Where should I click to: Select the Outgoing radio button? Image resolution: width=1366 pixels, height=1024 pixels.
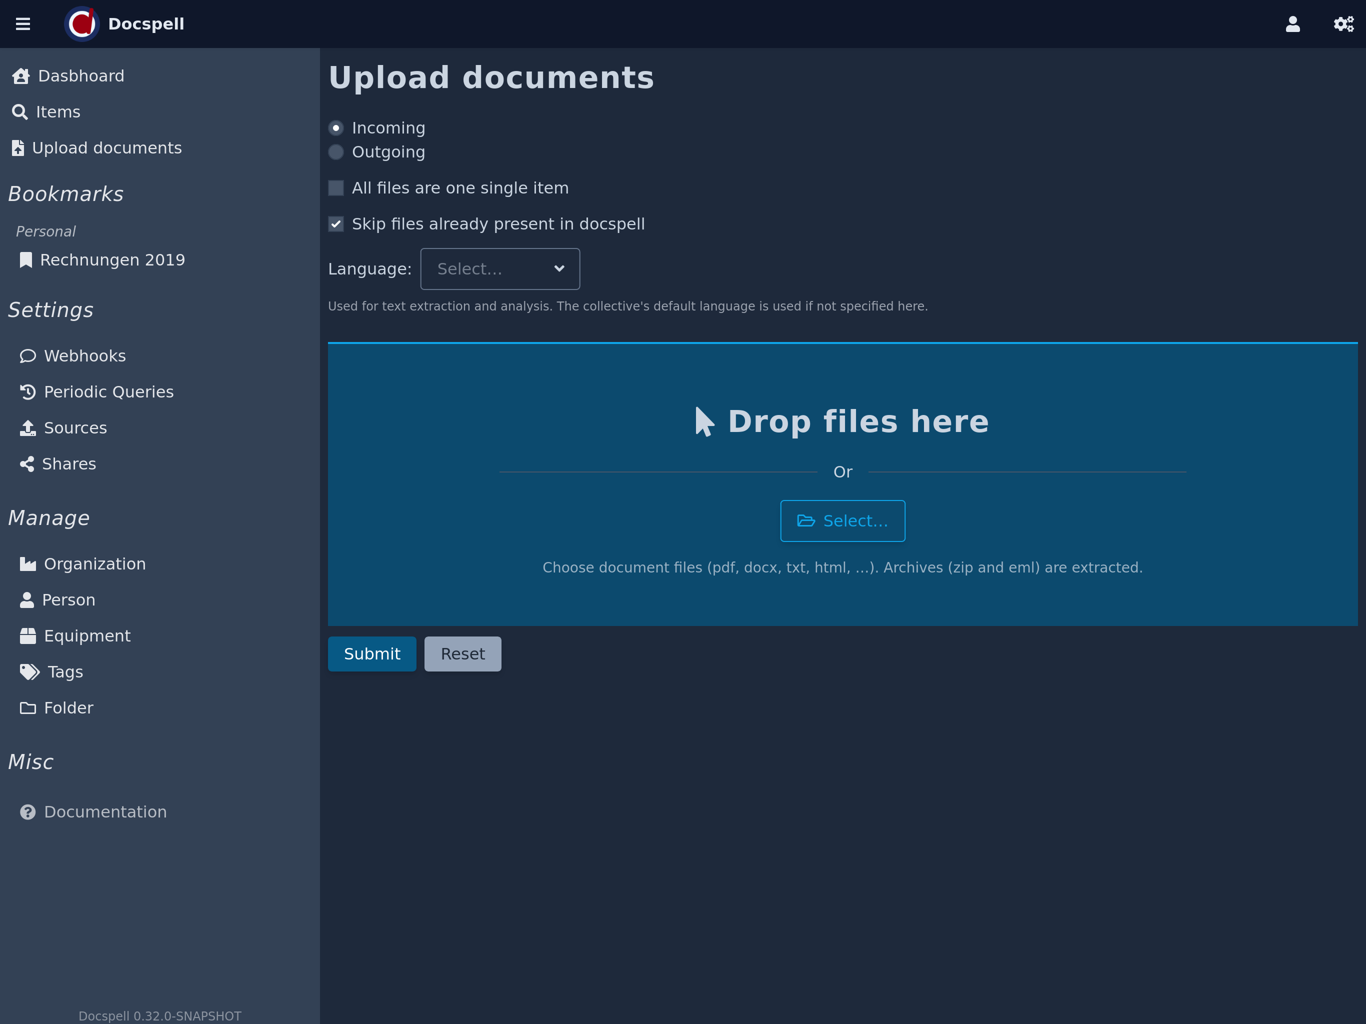(x=336, y=152)
